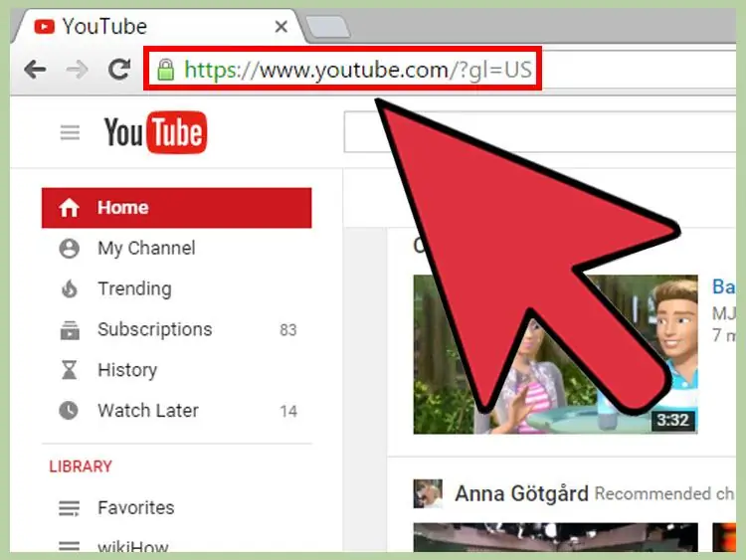The image size is (746, 560).
Task: Click the Watch Later clock icon
Action: 69,411
